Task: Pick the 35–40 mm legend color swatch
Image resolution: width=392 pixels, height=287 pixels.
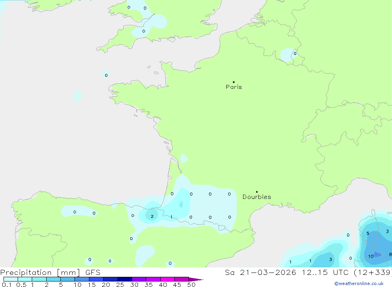Action: click(153, 279)
